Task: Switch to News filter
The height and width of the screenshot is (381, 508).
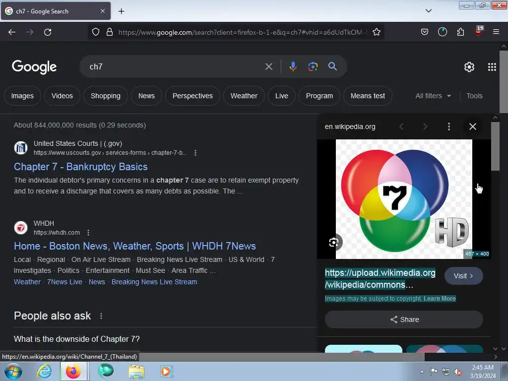Action: tap(146, 96)
